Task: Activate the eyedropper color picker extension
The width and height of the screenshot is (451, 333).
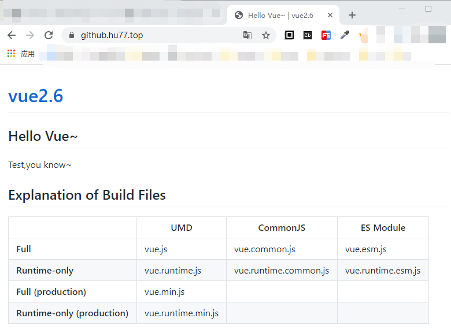Action: click(x=345, y=35)
